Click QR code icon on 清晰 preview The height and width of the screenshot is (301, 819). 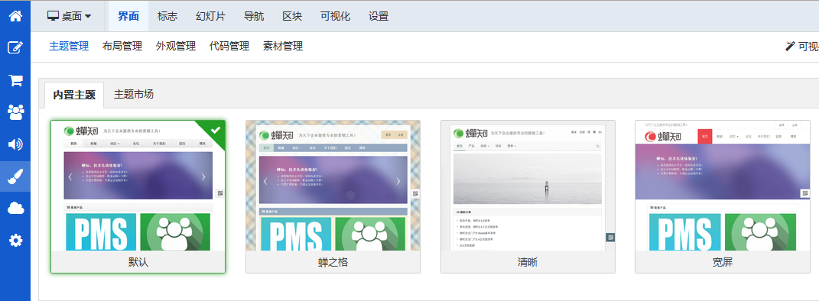(610, 238)
